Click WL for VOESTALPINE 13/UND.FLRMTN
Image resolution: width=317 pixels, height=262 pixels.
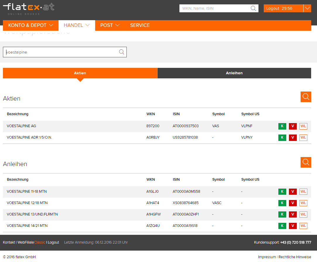coord(303,214)
